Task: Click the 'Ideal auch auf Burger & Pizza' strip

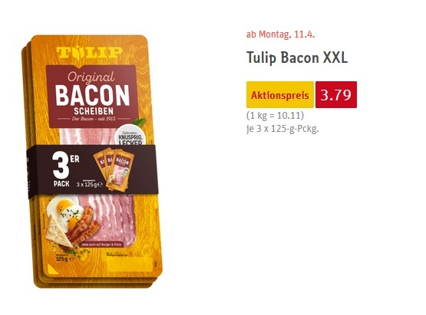Action: [101, 245]
